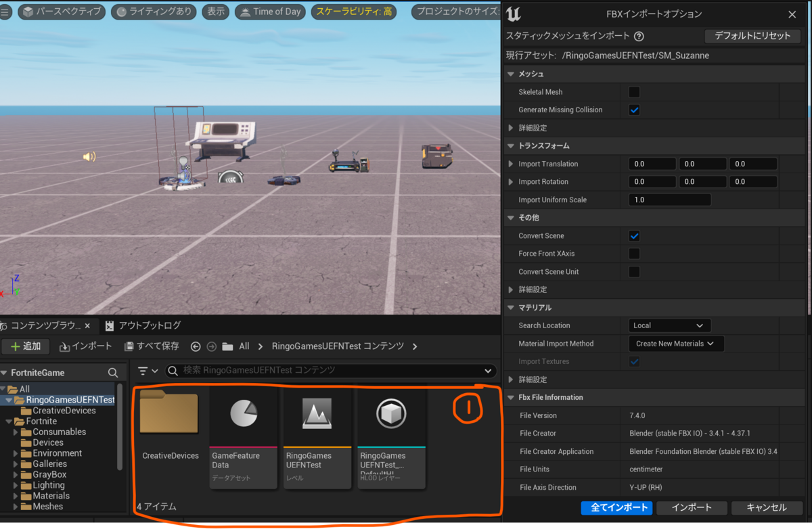
Task: Open the パースペクティブ view mode menu
Action: (62, 11)
